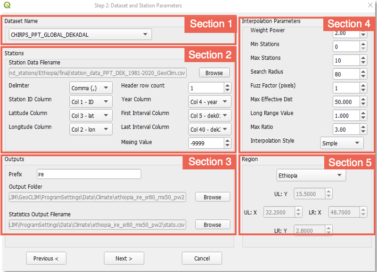
Task: Click the Prefix text field
Action: pyautogui.click(x=89, y=174)
